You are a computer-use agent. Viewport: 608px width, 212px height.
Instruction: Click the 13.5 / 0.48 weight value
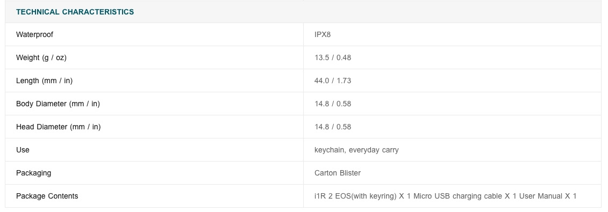tap(333, 57)
